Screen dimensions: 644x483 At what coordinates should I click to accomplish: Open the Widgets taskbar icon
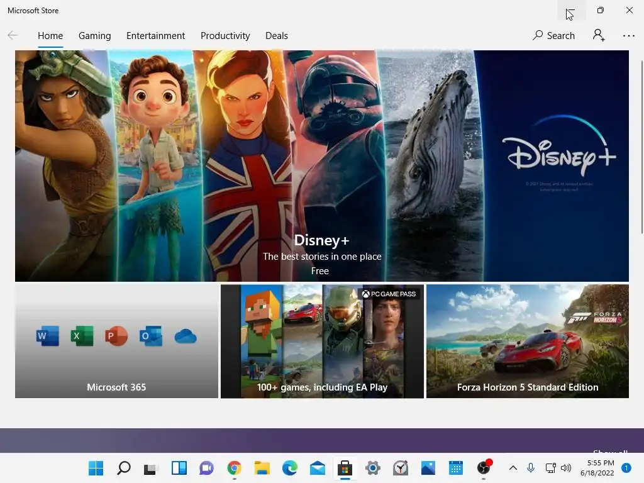pyautogui.click(x=179, y=468)
